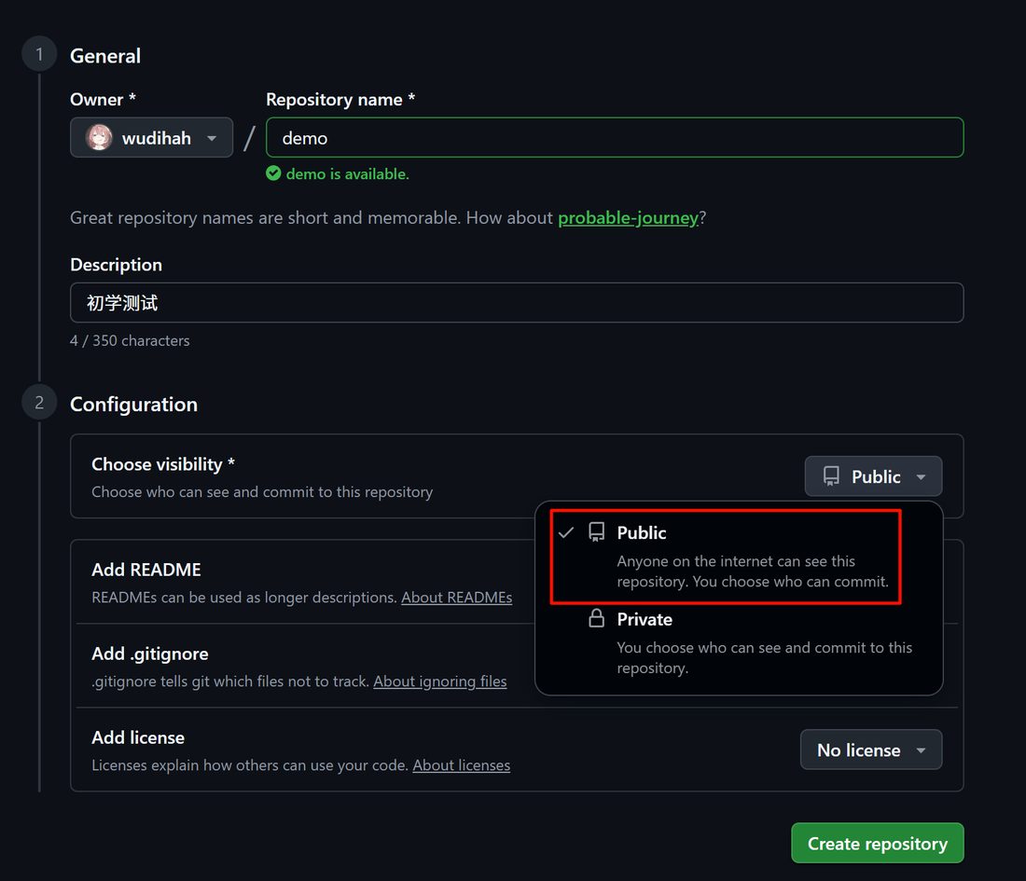Click the Add README heading text

[x=146, y=569]
